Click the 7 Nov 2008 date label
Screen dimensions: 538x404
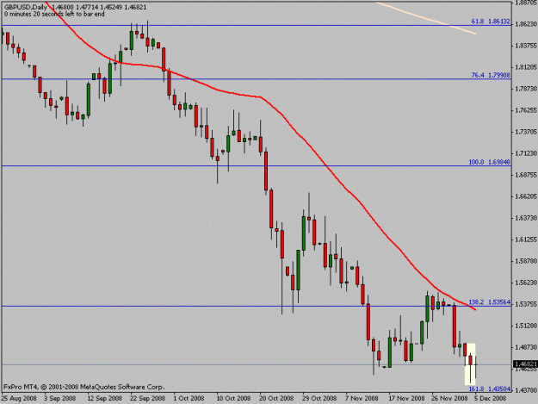click(x=362, y=398)
